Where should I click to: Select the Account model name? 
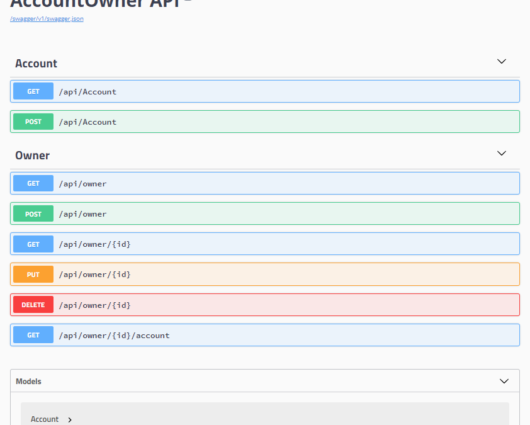[45, 419]
